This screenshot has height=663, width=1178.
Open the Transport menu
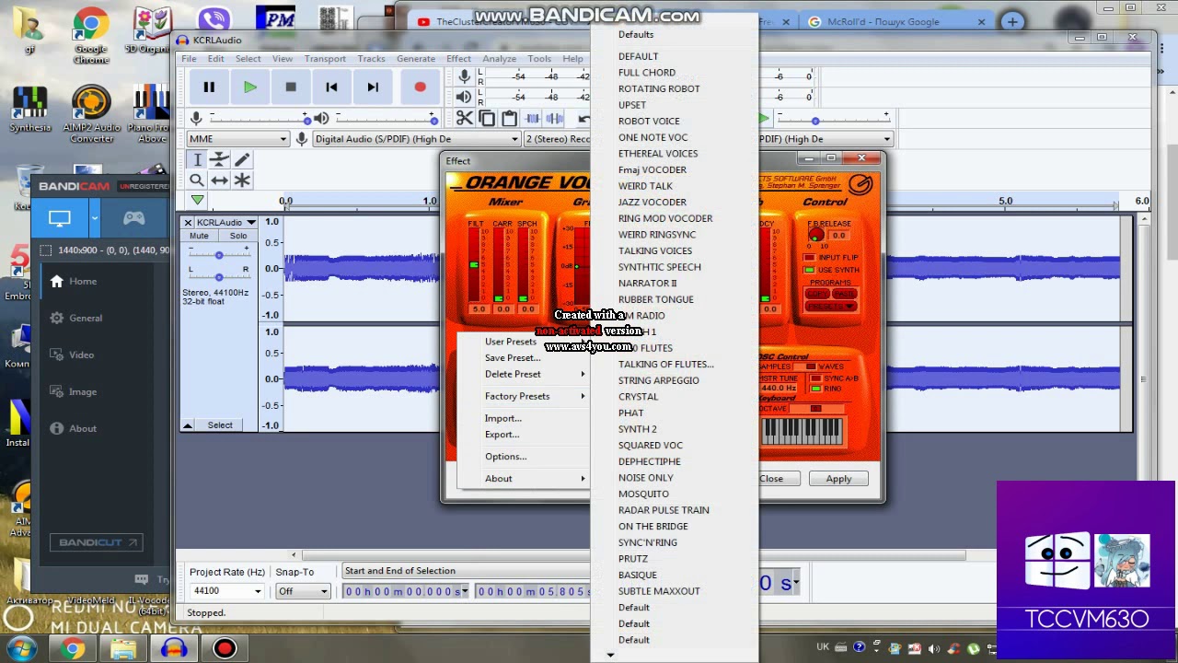click(325, 58)
